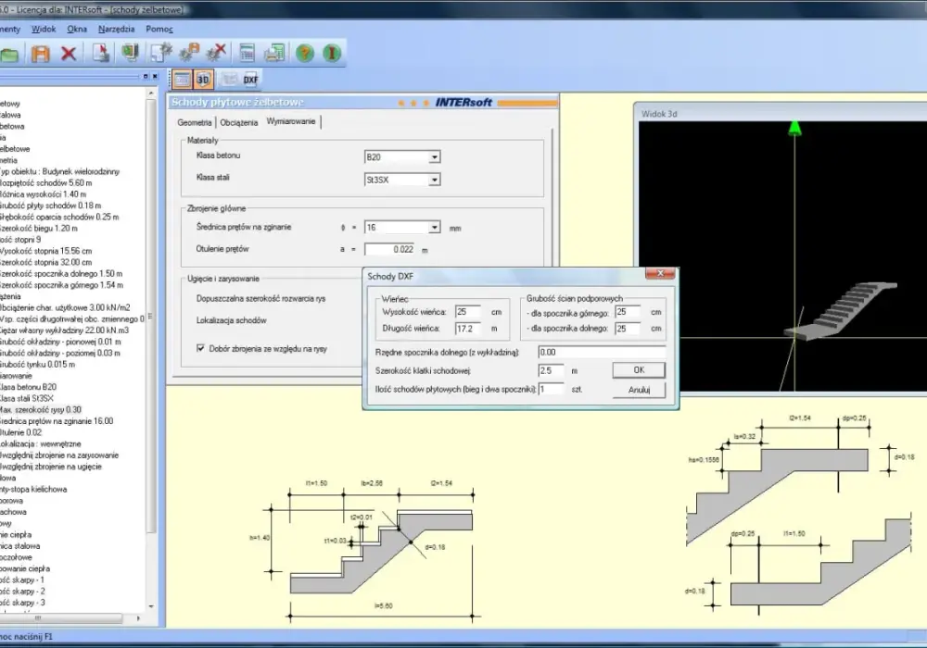
Task: Open the Średnica prętów 16 dropdown
Action: (x=434, y=227)
